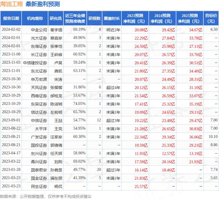Click target price 10.10
The height and width of the screenshot is (199, 219).
click(213, 136)
